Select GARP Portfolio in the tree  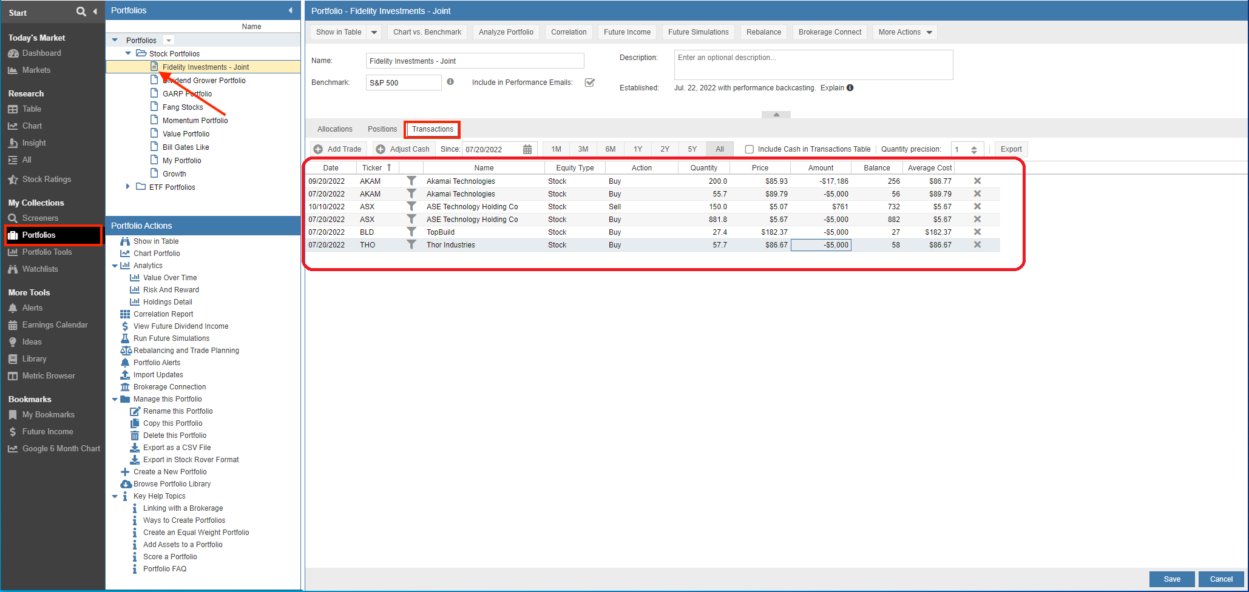point(187,94)
